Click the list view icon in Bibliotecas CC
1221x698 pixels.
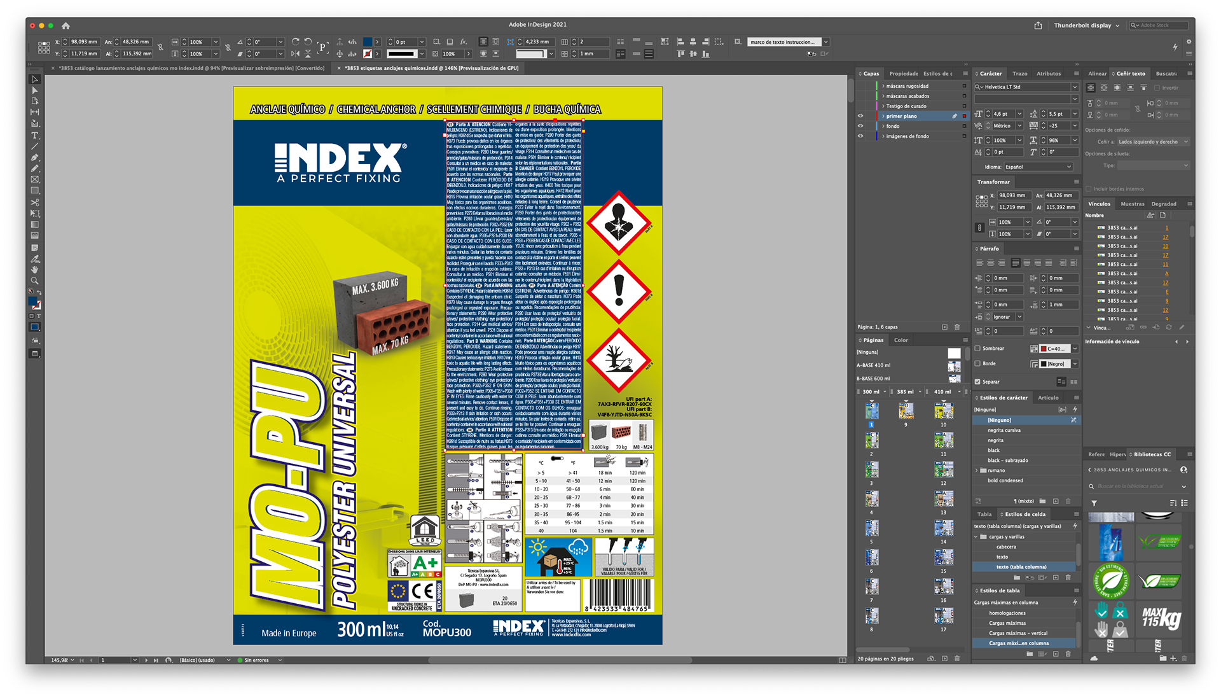coord(1185,503)
